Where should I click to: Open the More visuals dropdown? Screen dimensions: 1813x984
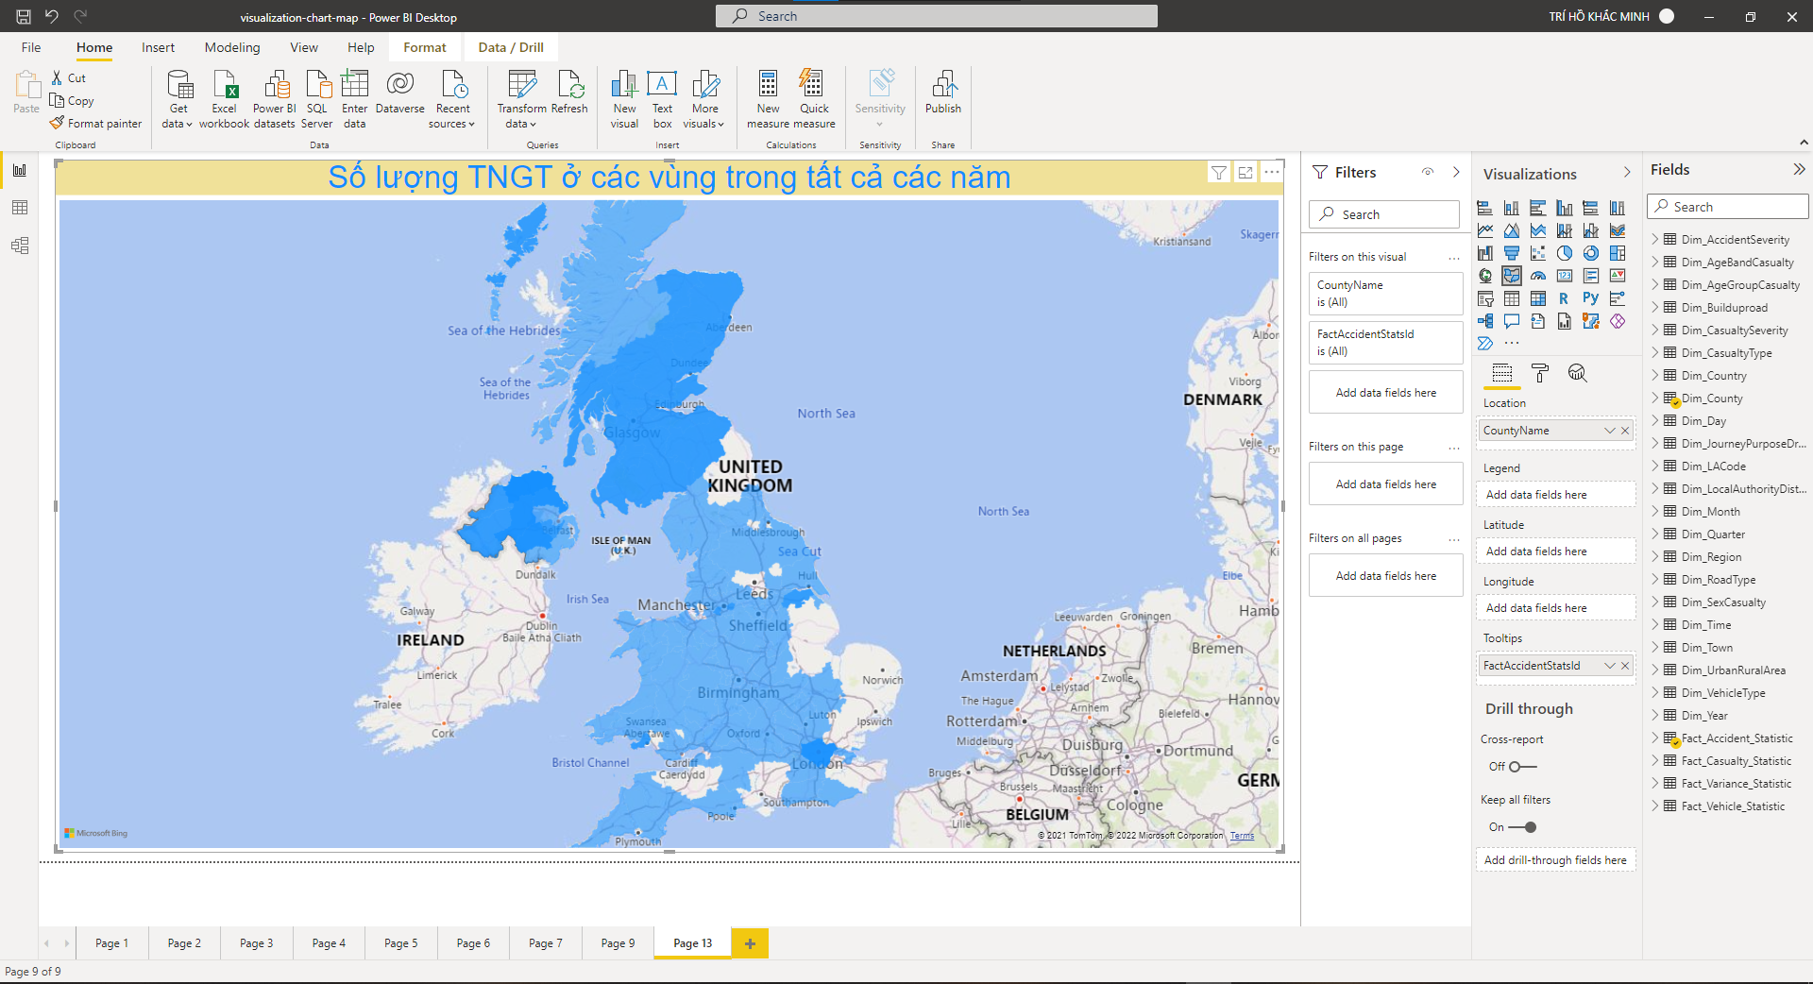(704, 115)
